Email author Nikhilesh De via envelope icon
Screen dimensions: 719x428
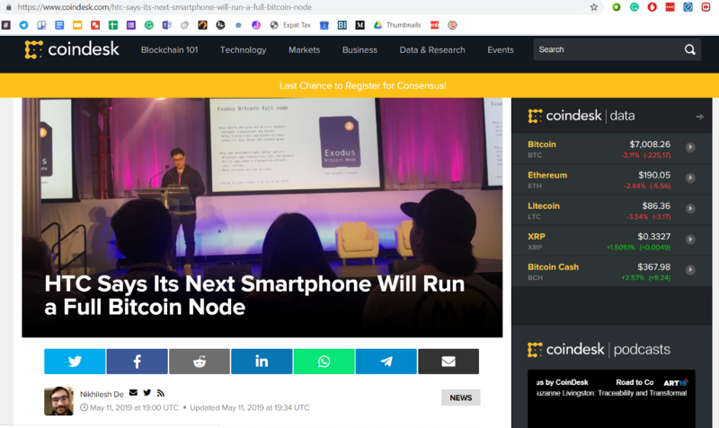click(x=133, y=393)
